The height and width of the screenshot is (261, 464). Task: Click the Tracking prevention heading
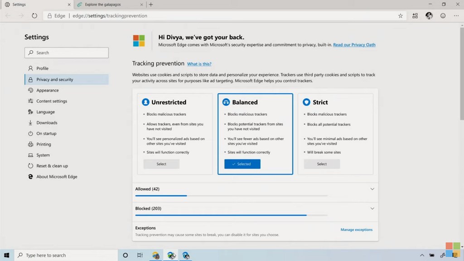158,63
